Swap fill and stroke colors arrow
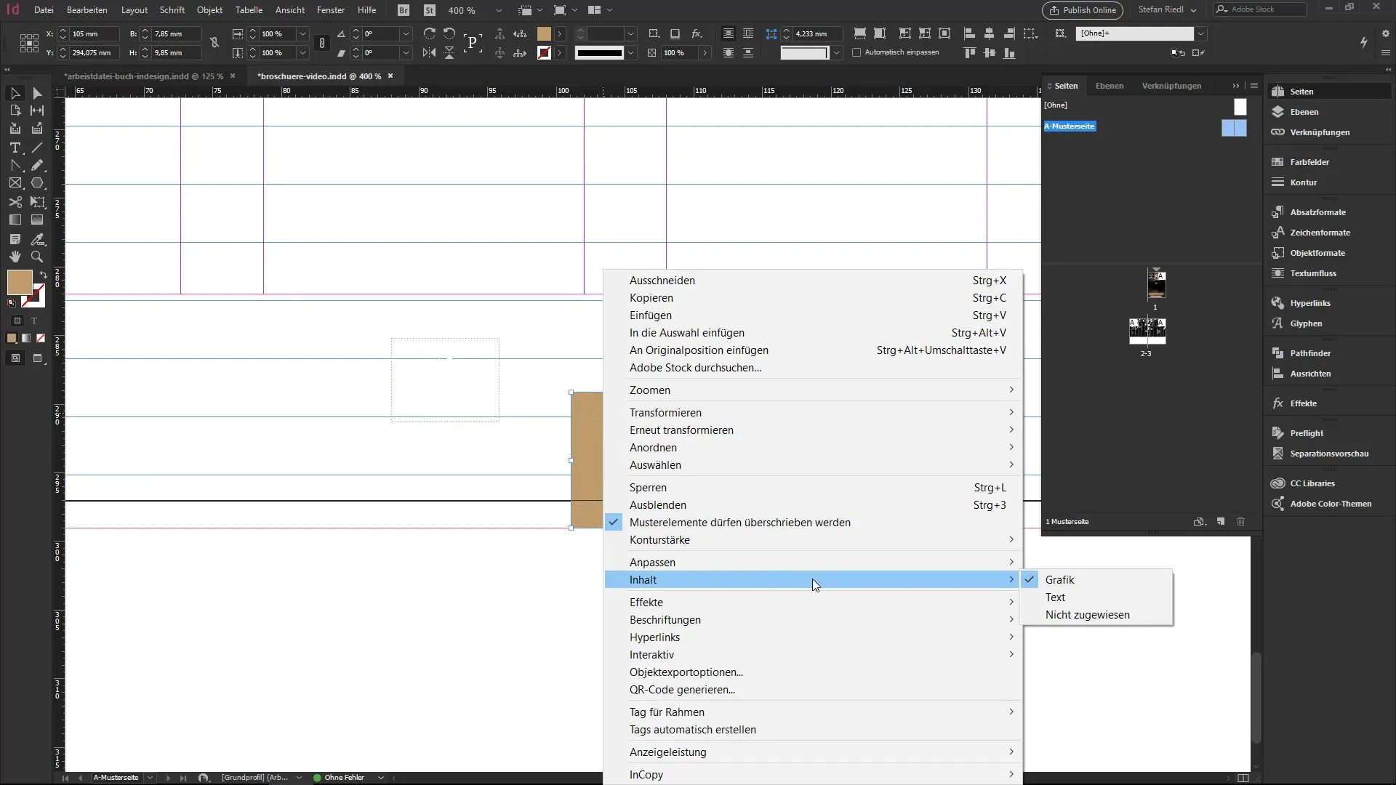The image size is (1396, 785). tap(43, 275)
